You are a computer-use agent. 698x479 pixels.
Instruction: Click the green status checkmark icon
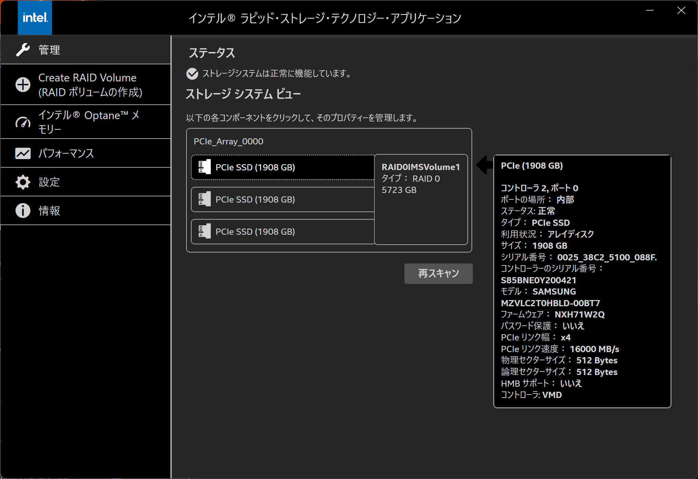tap(192, 74)
